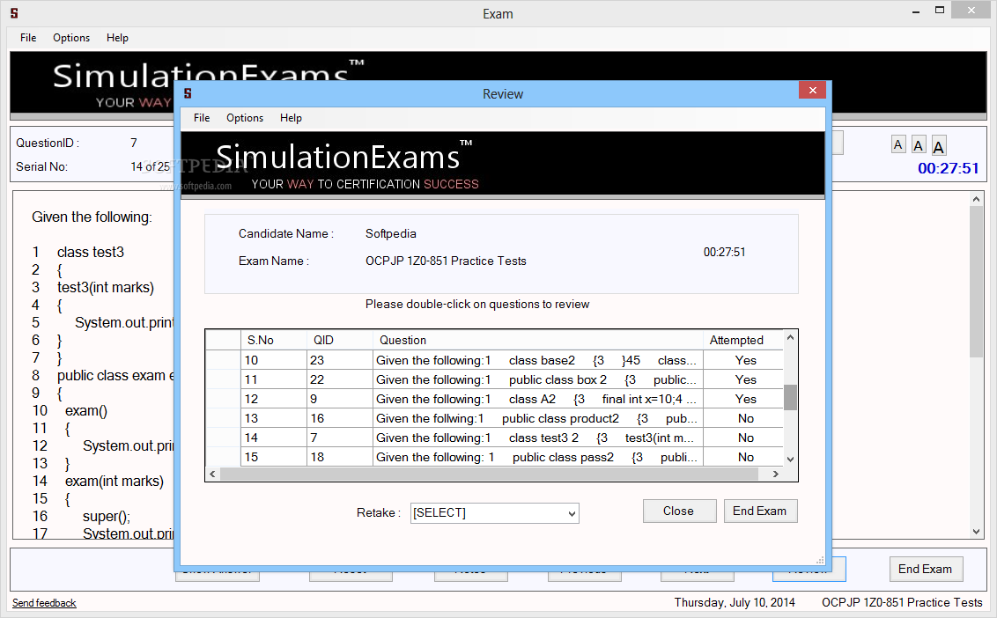
Task: Open the Send feedback link
Action: [x=44, y=603]
